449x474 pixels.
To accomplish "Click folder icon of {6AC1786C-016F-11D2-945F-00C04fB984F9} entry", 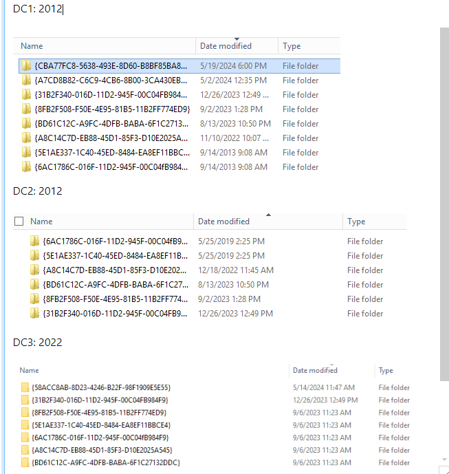I will tap(25, 438).
